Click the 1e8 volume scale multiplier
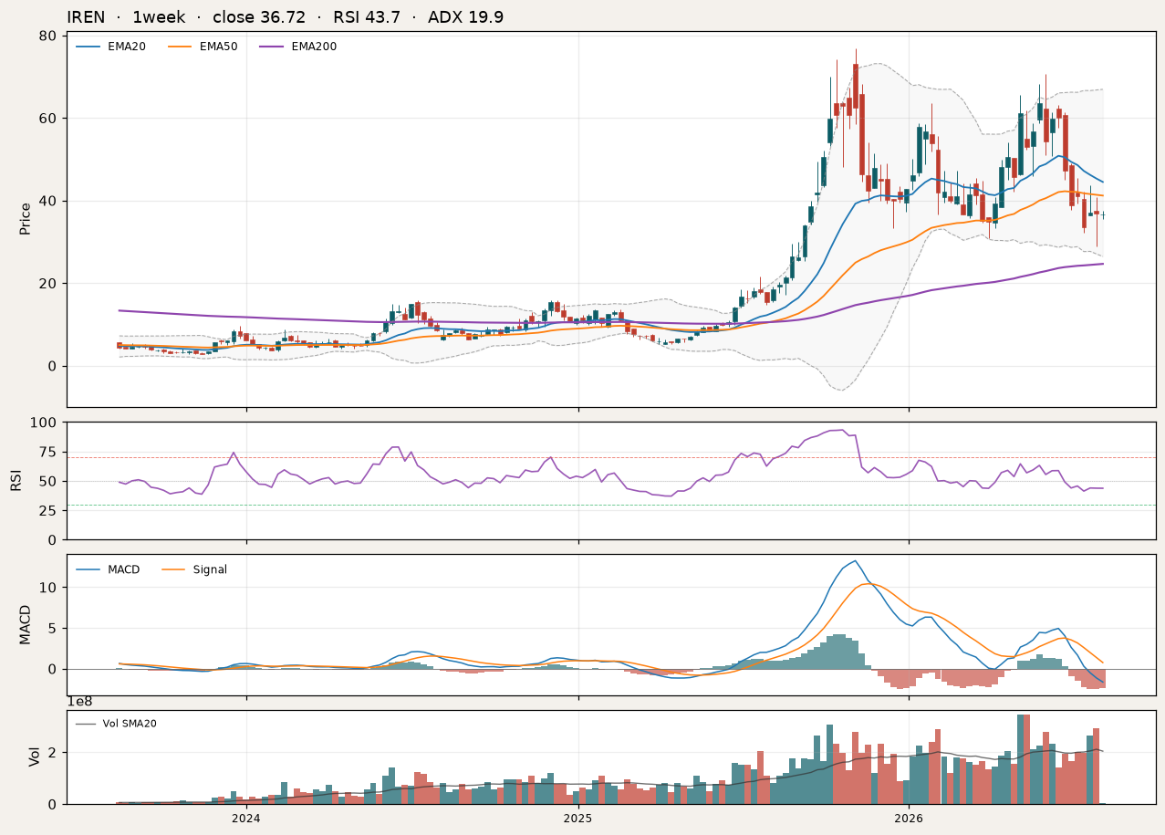 coord(79,702)
